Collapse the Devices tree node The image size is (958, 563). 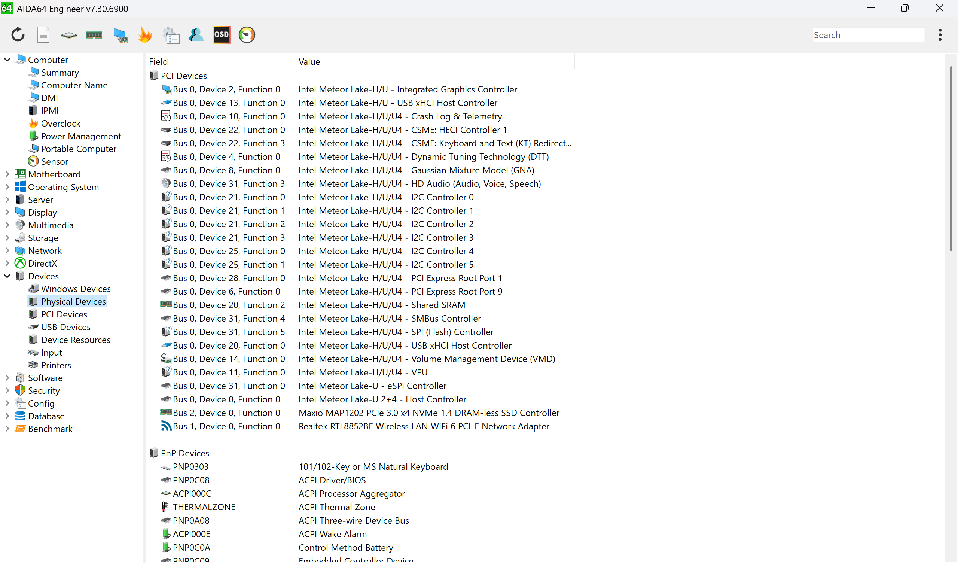[7, 276]
